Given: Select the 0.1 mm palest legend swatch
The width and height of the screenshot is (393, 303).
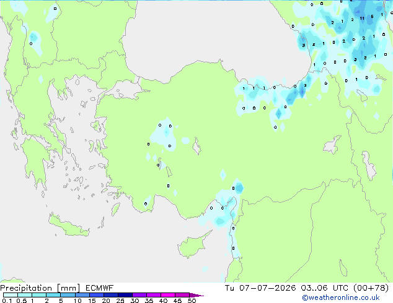Looking at the screenshot, I should tap(11, 295).
